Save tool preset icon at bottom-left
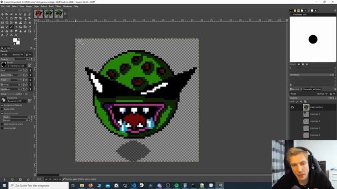 [x=4, y=180]
